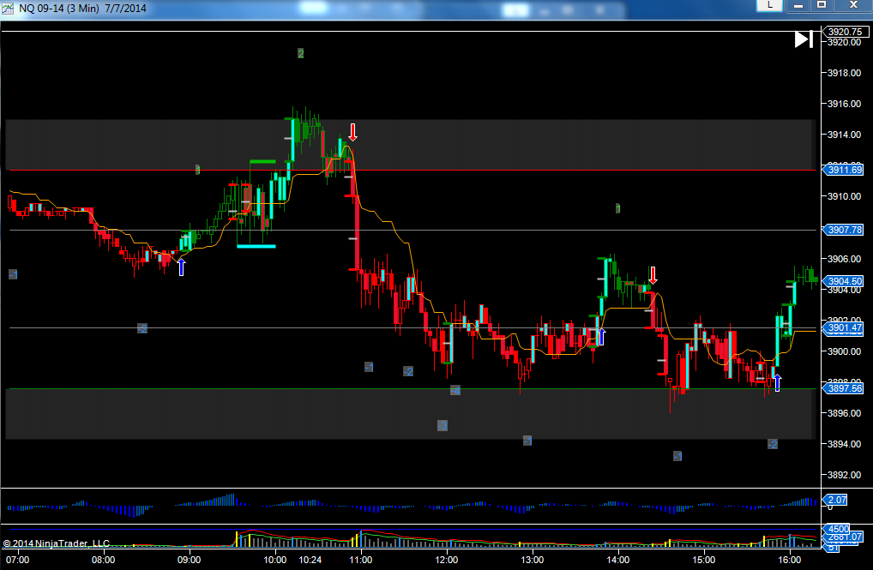The image size is (873, 570).
Task: Select the red down arrow signal near 11:00
Action: coord(352,132)
